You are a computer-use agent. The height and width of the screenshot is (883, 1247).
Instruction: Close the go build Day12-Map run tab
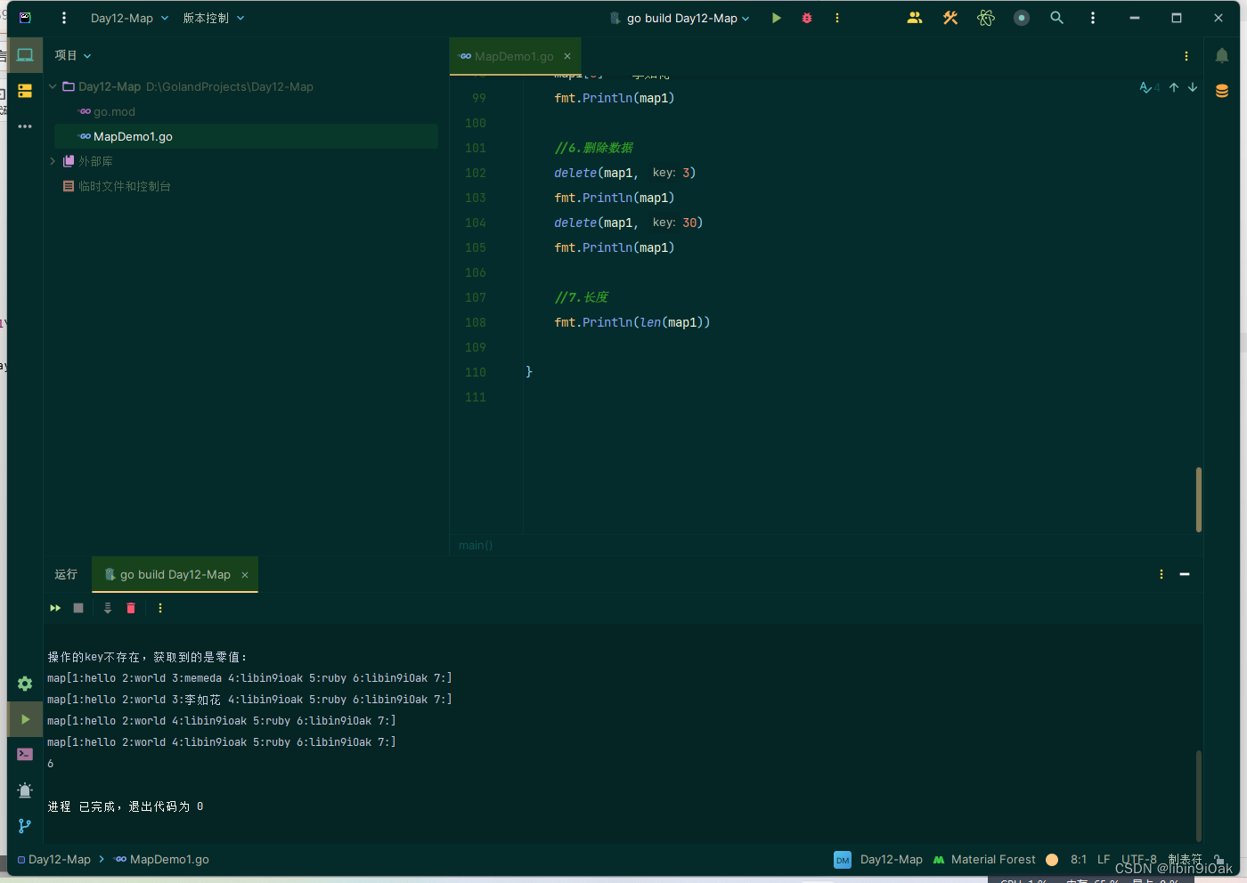[x=245, y=575]
